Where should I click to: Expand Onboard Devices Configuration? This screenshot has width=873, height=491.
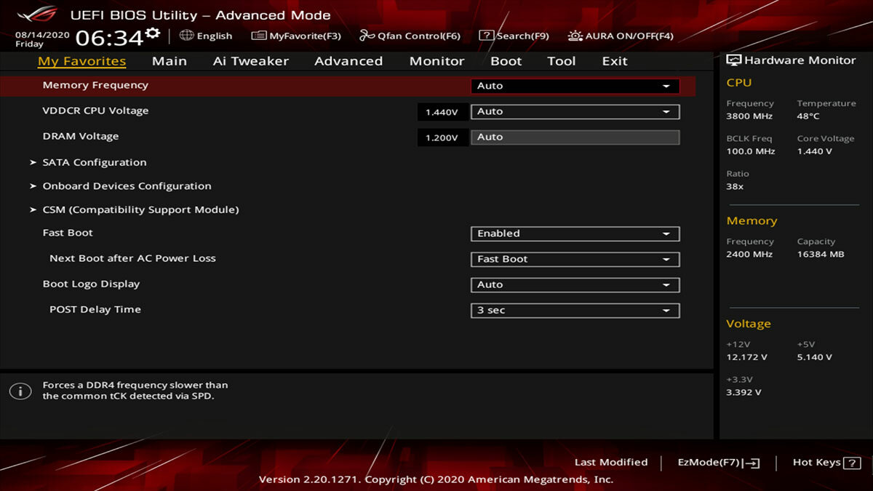(x=127, y=186)
